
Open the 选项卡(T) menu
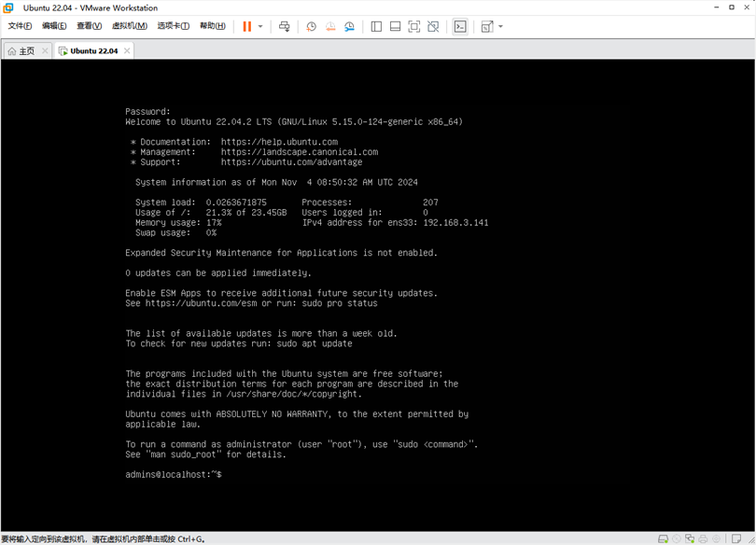173,26
